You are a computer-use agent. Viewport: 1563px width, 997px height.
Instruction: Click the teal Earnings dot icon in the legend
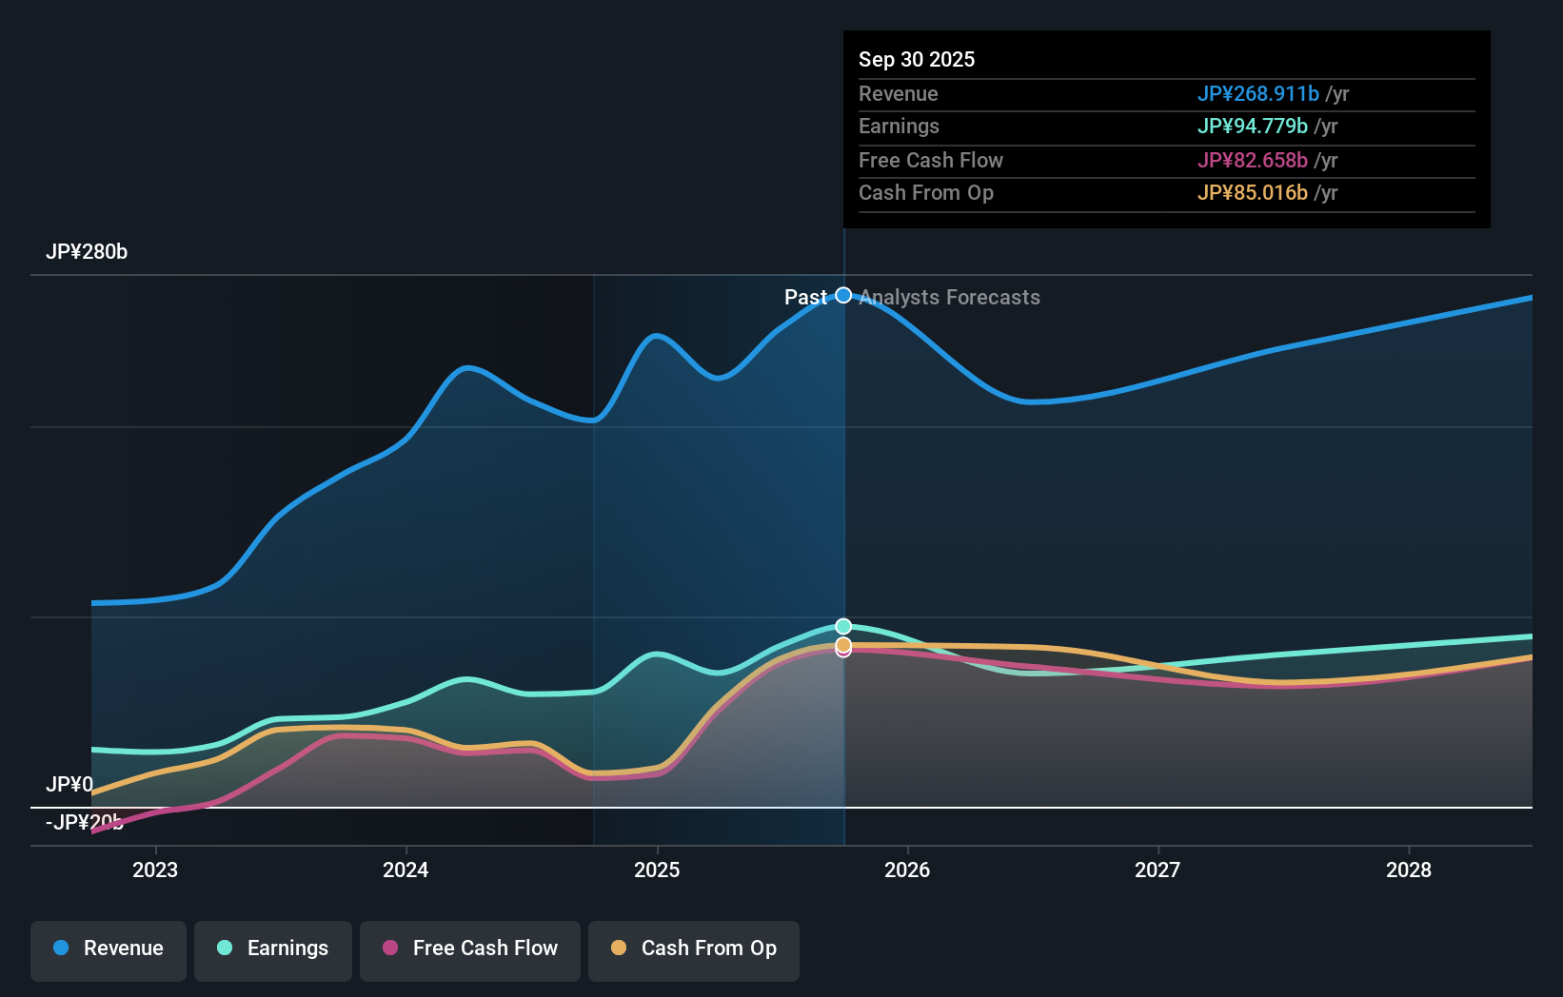pyautogui.click(x=225, y=948)
